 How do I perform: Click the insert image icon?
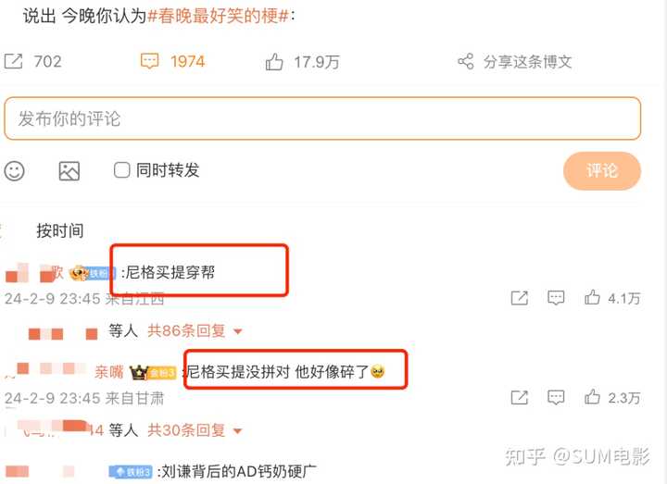[x=69, y=171]
